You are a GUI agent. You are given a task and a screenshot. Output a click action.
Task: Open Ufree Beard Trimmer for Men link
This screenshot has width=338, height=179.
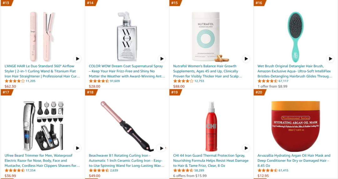coord(42,161)
